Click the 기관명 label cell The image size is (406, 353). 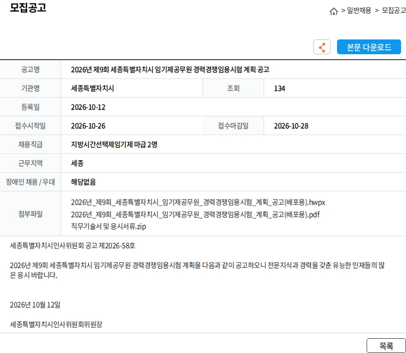[30, 88]
